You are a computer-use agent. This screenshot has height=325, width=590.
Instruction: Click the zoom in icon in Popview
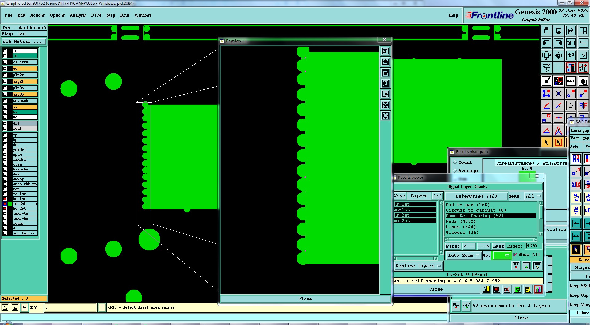[385, 105]
